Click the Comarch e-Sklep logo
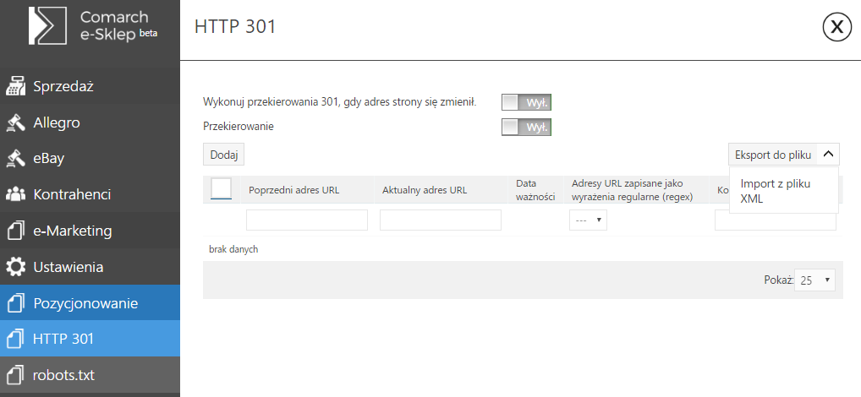Image resolution: width=861 pixels, height=397 pixels. [93, 26]
